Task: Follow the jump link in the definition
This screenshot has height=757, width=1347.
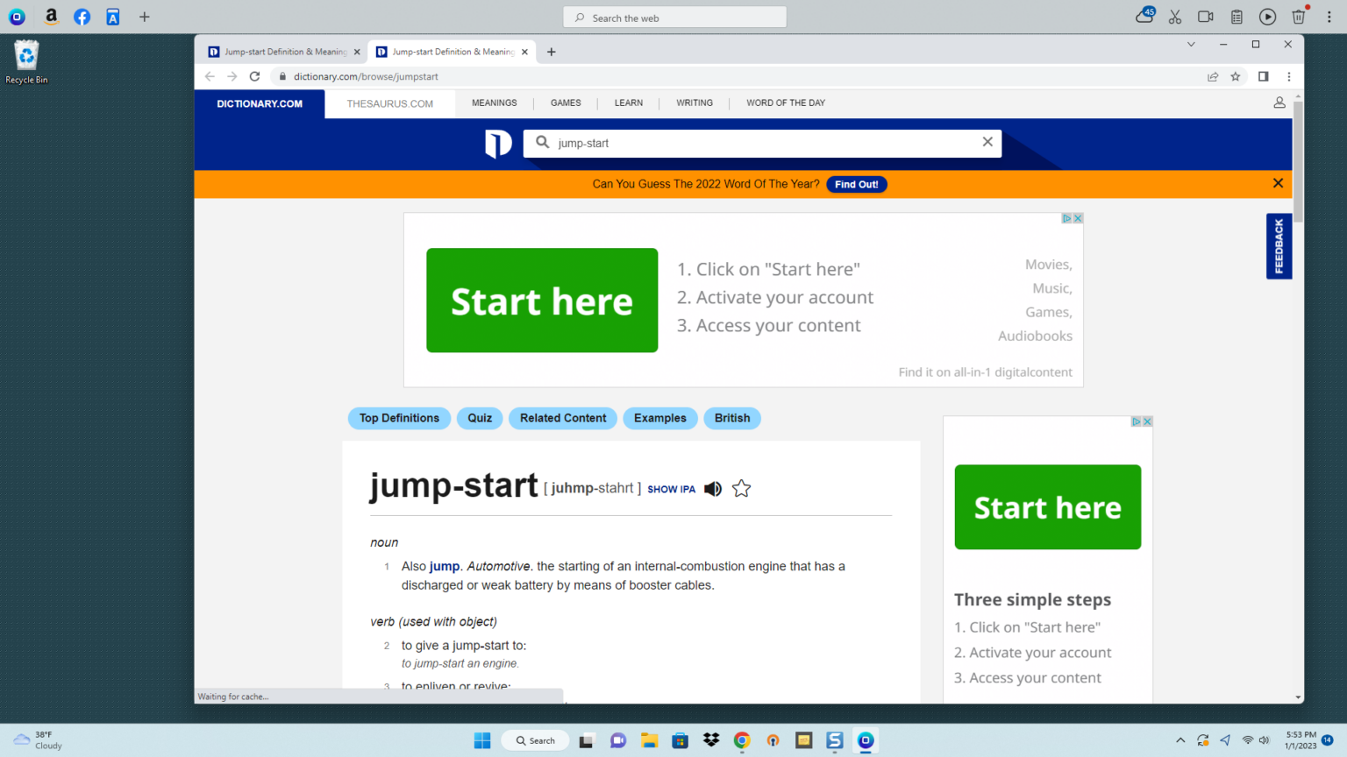Action: click(x=444, y=566)
